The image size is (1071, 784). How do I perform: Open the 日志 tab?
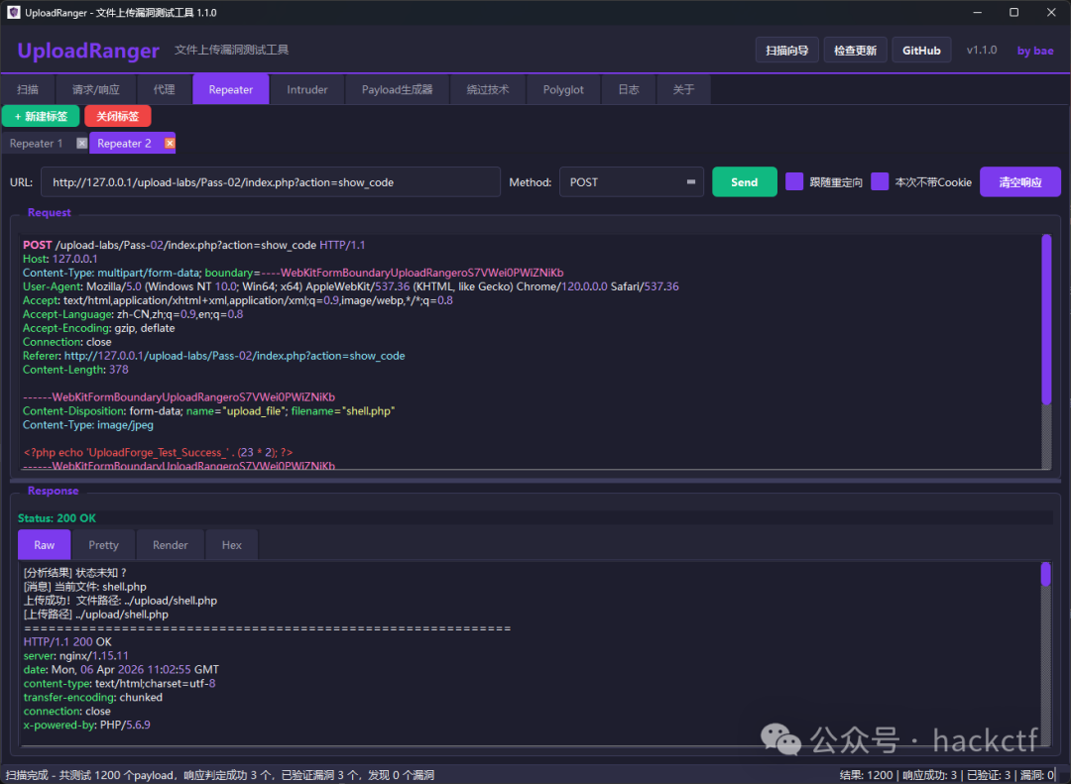point(629,89)
